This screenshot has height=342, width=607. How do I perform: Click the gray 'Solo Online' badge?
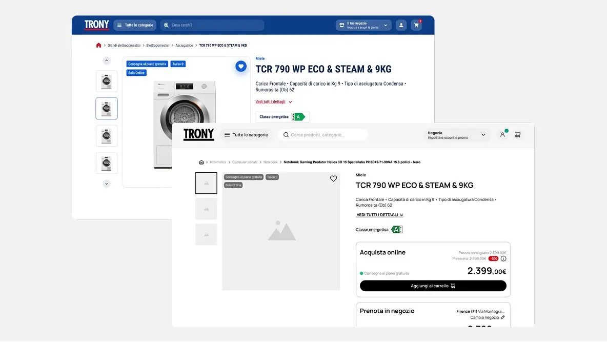pos(233,185)
